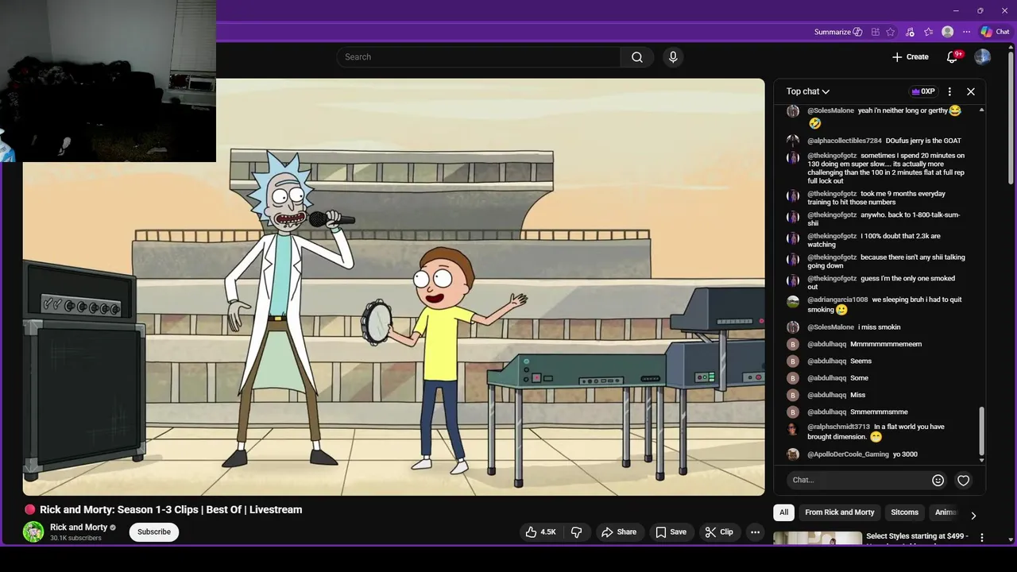Create a Clip with scissors button
The width and height of the screenshot is (1017, 572).
pyautogui.click(x=719, y=532)
